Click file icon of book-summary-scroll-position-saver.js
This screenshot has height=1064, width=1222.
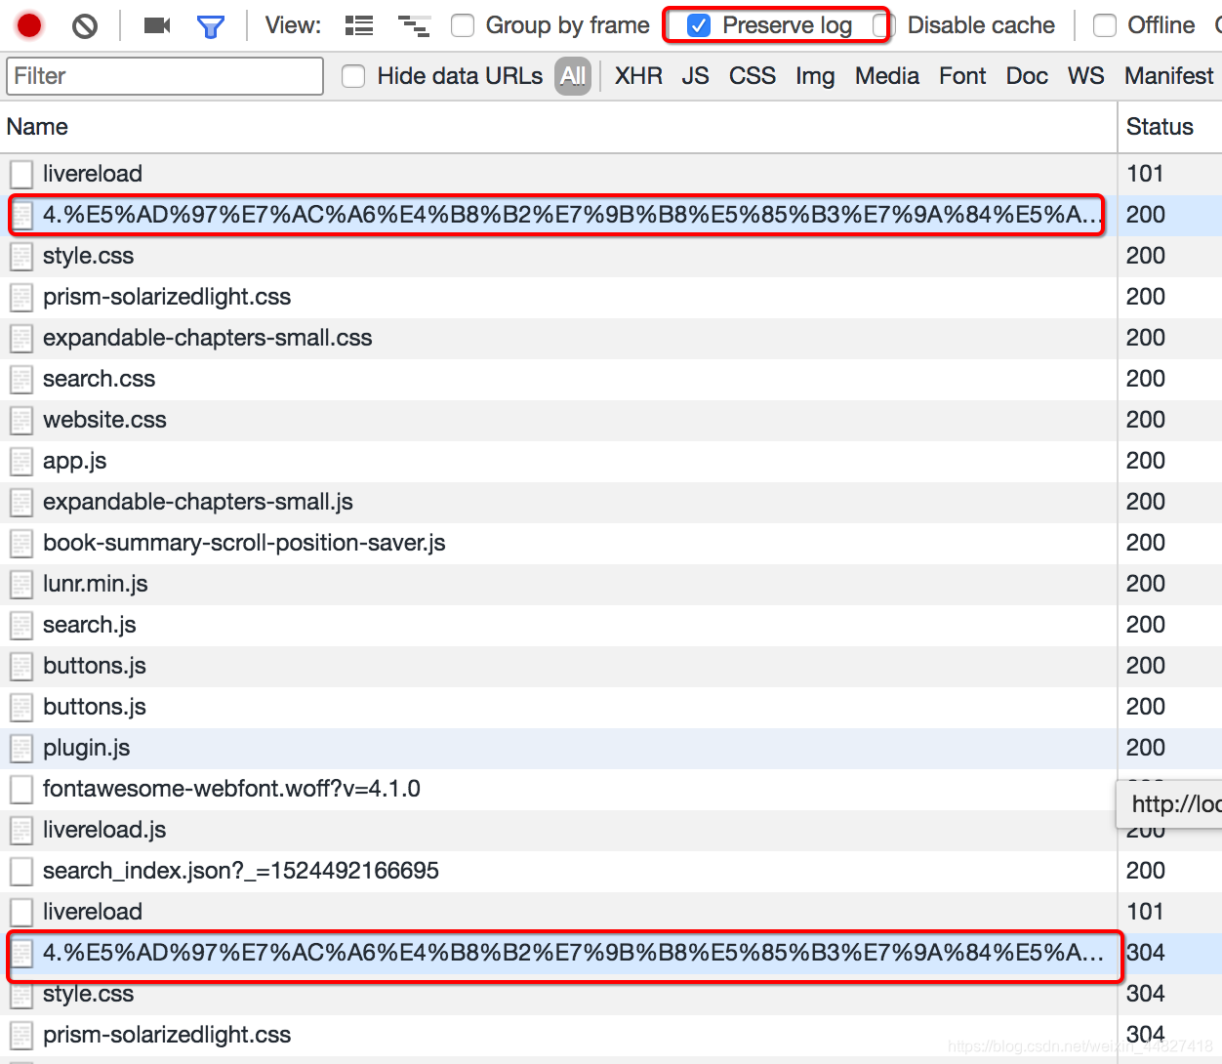pyautogui.click(x=21, y=543)
